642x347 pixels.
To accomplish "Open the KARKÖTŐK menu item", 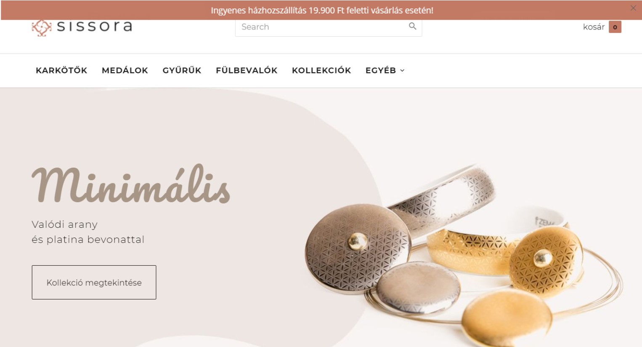I will coord(61,70).
